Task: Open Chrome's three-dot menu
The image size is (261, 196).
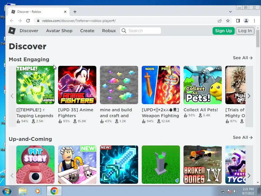Action: point(255,21)
